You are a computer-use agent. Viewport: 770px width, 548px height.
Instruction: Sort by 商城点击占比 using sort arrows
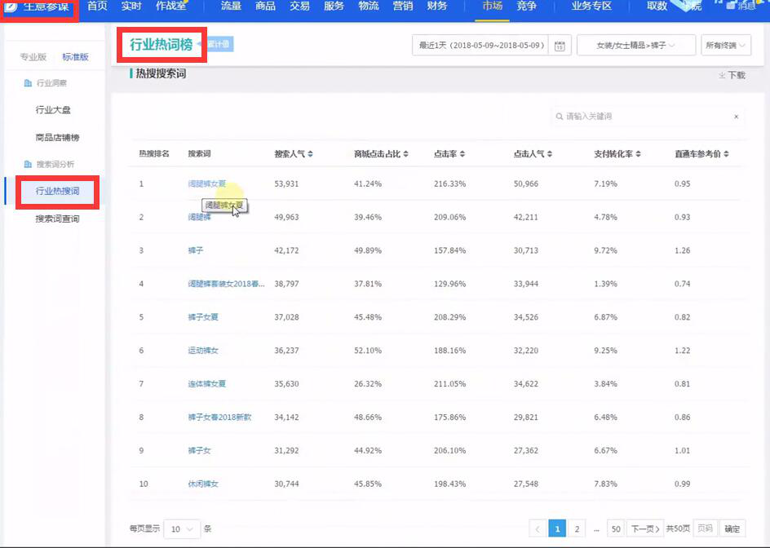(x=405, y=154)
